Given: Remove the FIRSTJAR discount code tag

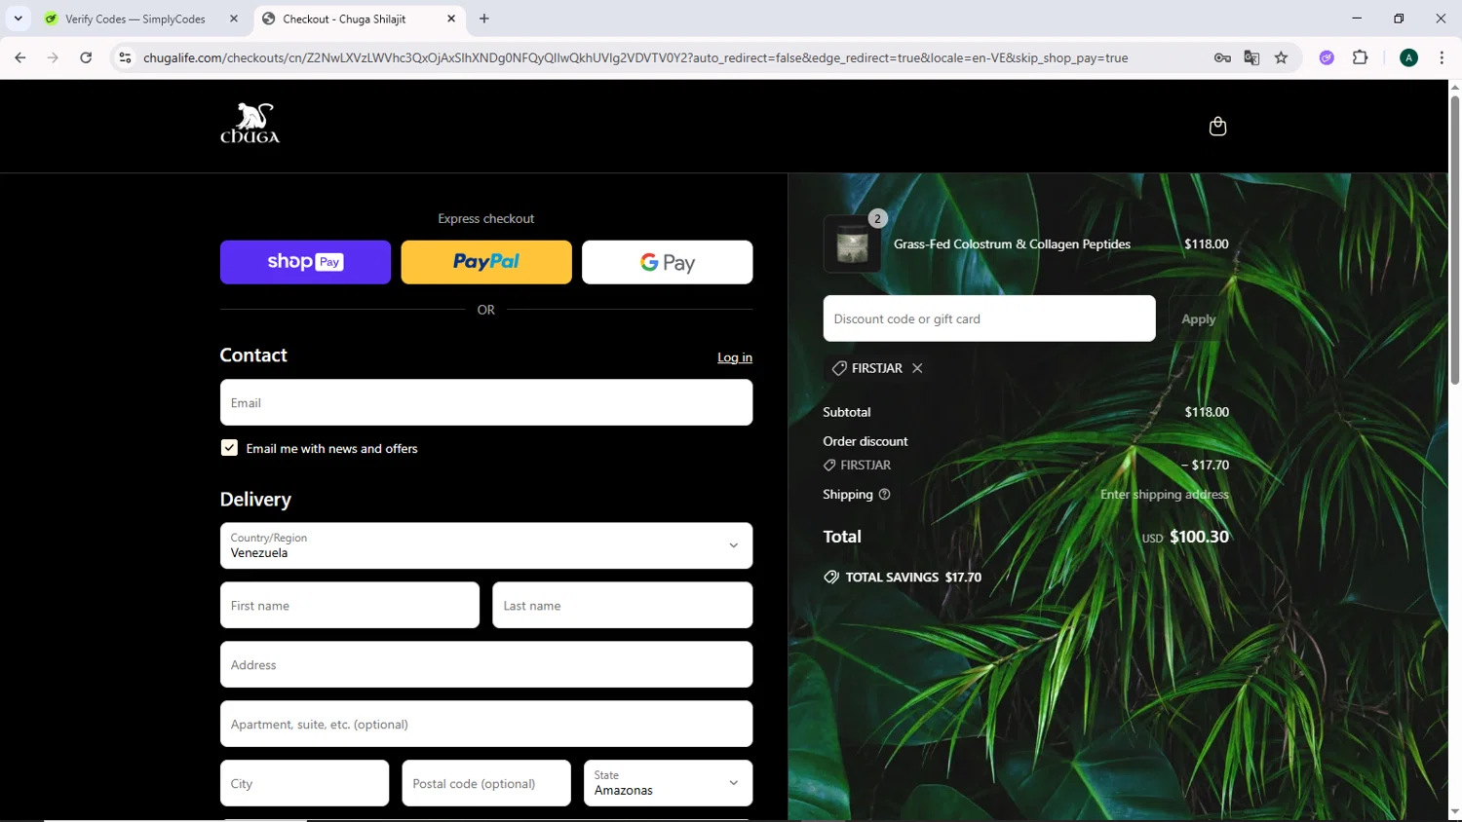Looking at the screenshot, I should coord(917,368).
